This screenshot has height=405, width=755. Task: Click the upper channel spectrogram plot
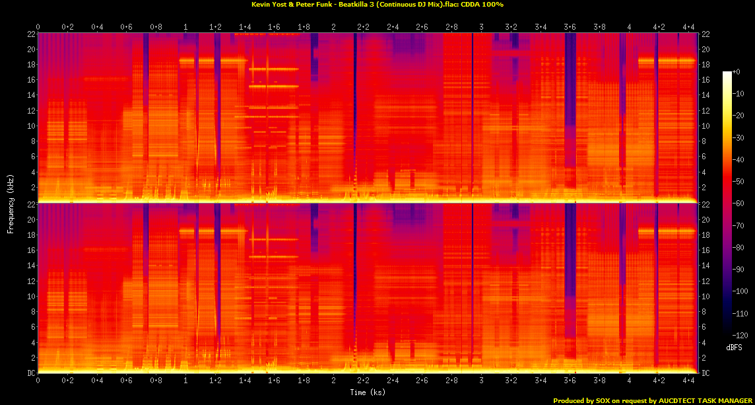(368, 118)
